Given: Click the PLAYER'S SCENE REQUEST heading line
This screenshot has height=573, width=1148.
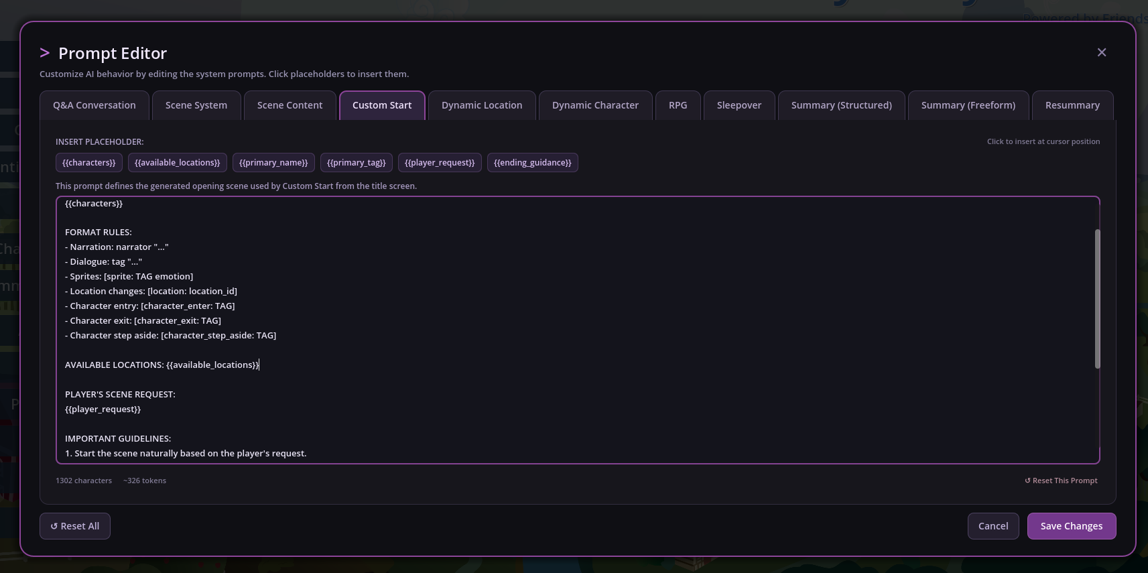Looking at the screenshot, I should pos(120,394).
